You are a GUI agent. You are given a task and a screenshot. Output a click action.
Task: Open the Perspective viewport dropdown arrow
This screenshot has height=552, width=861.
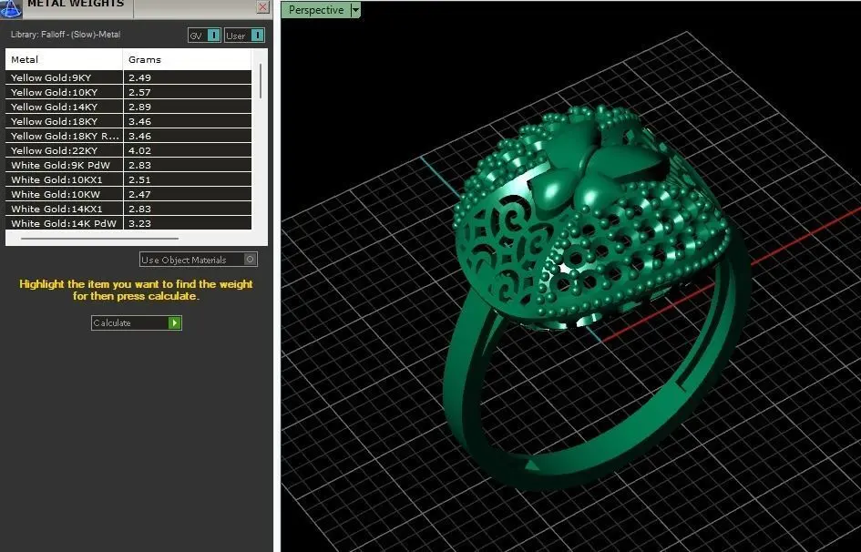(355, 10)
